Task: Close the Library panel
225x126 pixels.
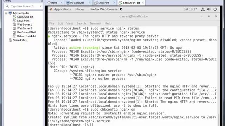Action: click(x=42, y=1)
